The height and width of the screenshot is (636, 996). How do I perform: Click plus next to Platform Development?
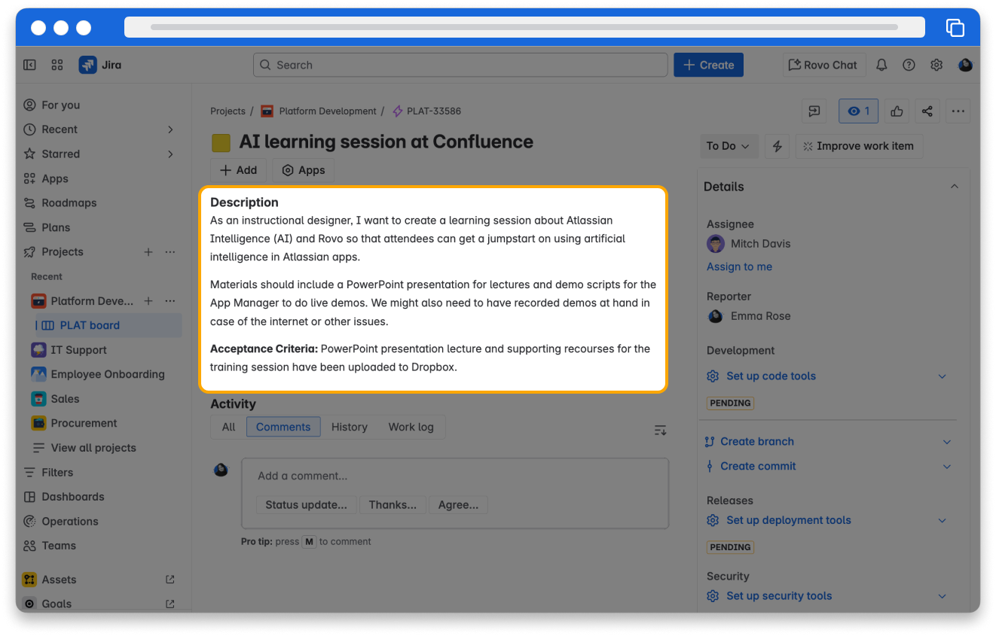pos(148,301)
